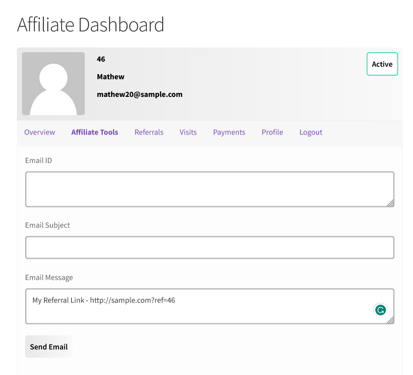
Task: Open the Profile tab
Action: click(x=272, y=132)
